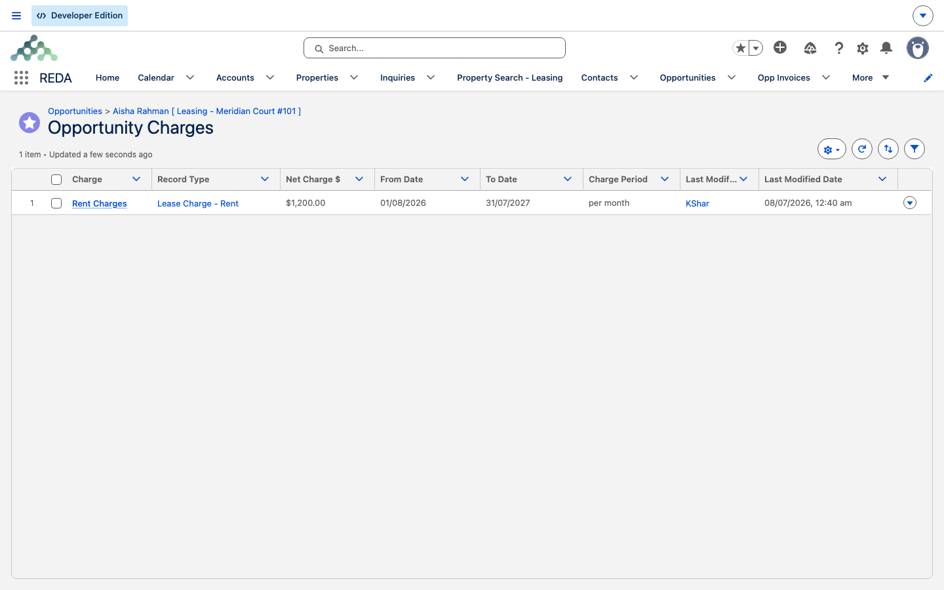Expand the Accounts tab dropdown

point(270,77)
